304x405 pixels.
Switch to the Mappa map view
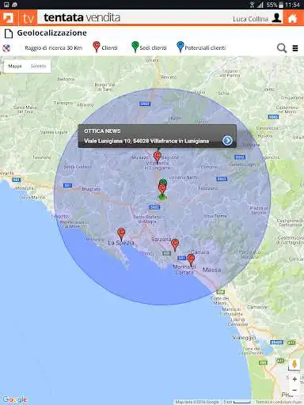(x=15, y=66)
